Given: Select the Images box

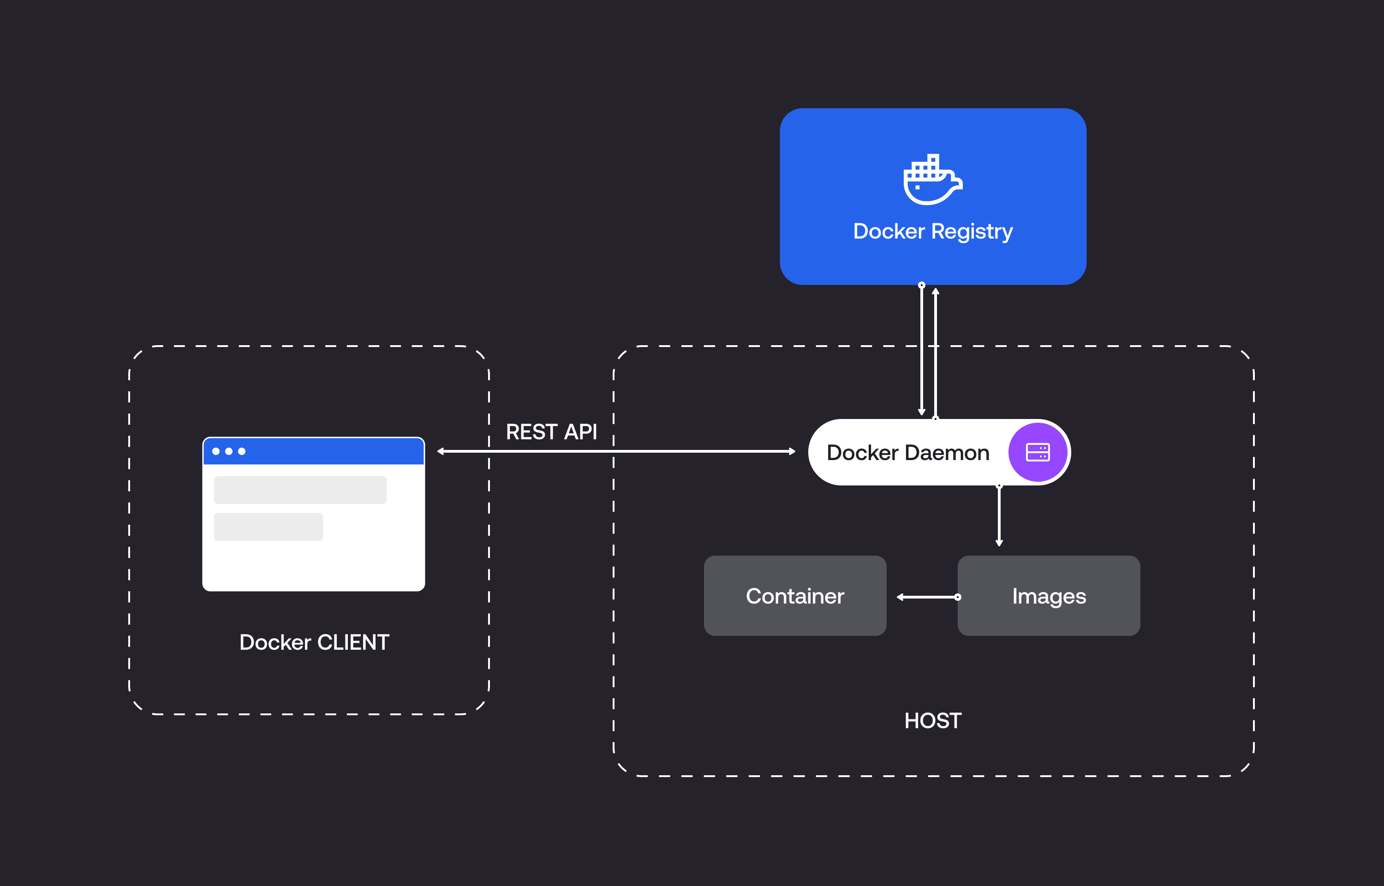Looking at the screenshot, I should tap(1049, 595).
